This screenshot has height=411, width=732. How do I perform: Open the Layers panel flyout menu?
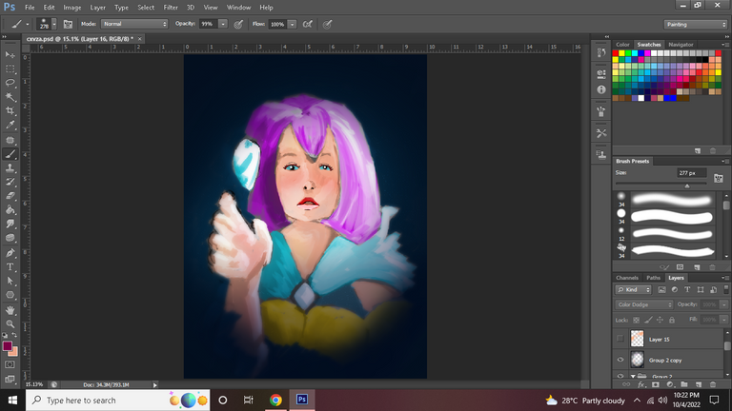[725, 278]
